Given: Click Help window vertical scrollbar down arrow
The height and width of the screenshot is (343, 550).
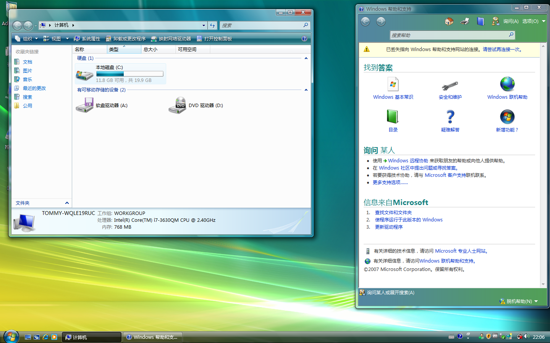Looking at the screenshot, I should pyautogui.click(x=543, y=284).
